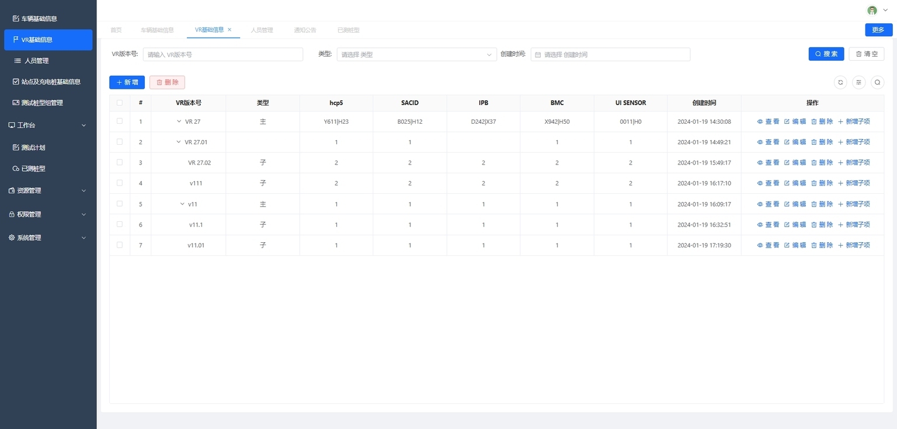Click the 搜索 button
Image resolution: width=897 pixels, height=429 pixels.
[x=826, y=54]
